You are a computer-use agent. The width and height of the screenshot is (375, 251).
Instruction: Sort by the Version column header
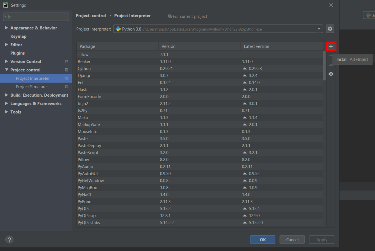point(199,46)
